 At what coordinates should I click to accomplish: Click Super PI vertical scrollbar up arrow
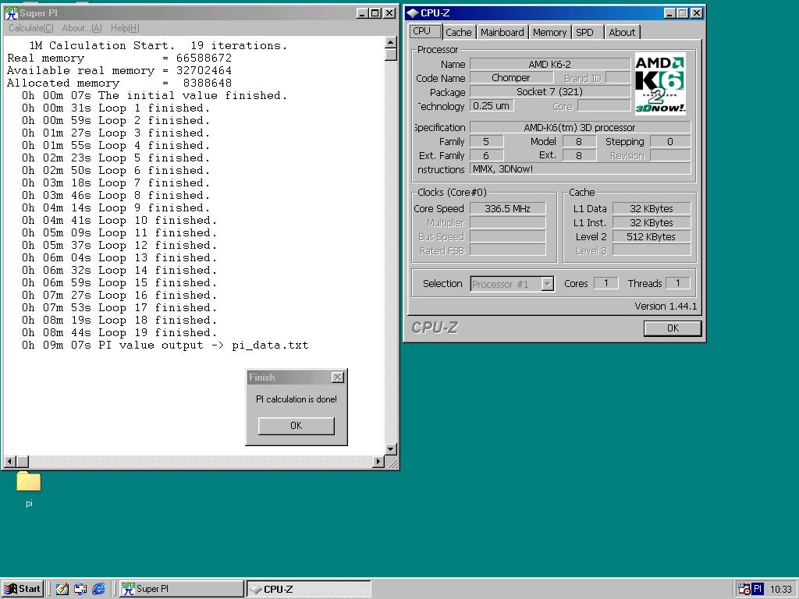click(x=391, y=42)
